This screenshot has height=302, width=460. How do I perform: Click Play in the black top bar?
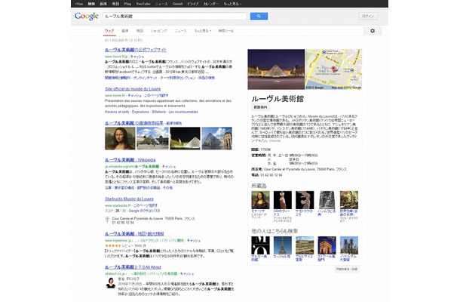pos(127,4)
